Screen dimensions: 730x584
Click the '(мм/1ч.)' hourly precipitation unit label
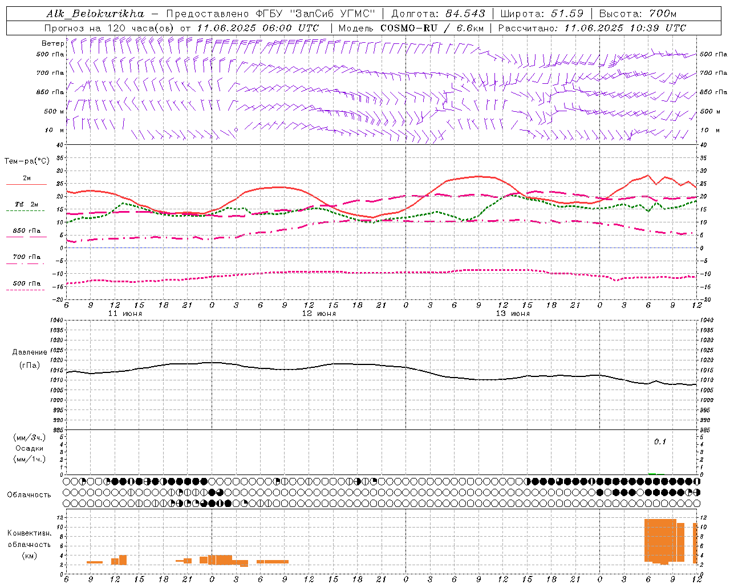(30, 459)
